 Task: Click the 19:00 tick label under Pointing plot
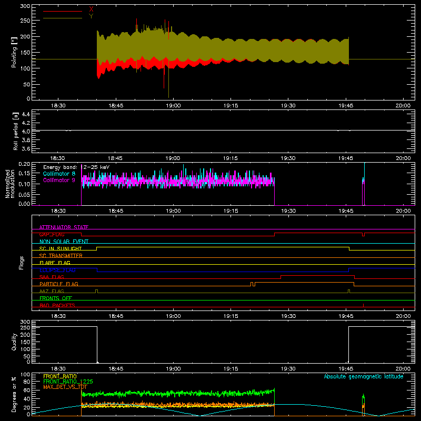click(173, 106)
